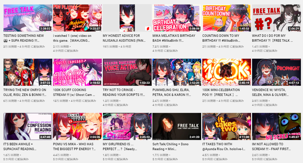Open the WHAT DO I DO FOR MY BIRTHDAY title
The image size is (303, 163).
coord(272,38)
